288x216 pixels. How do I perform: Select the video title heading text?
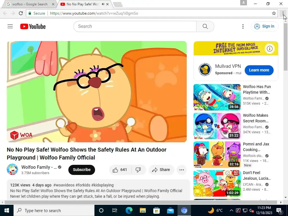point(87,154)
